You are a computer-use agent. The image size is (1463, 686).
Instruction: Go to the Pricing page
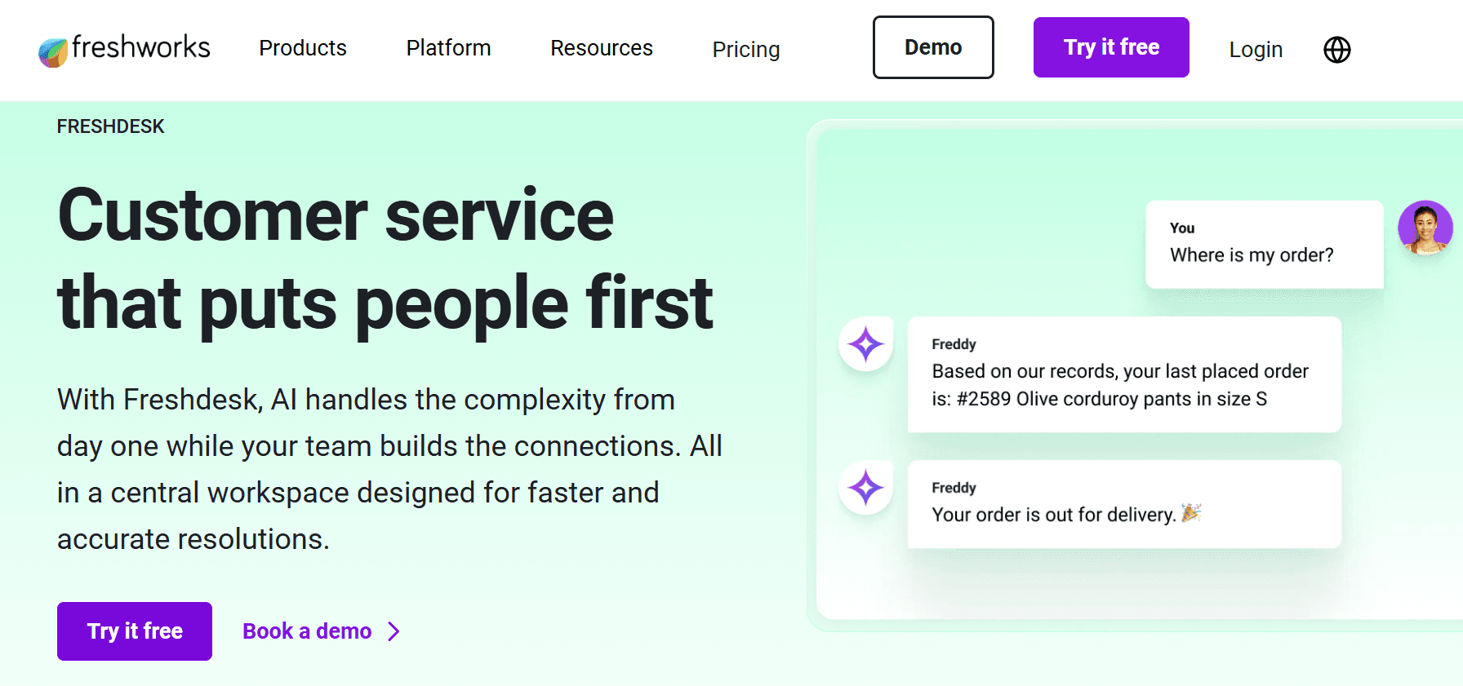click(746, 50)
